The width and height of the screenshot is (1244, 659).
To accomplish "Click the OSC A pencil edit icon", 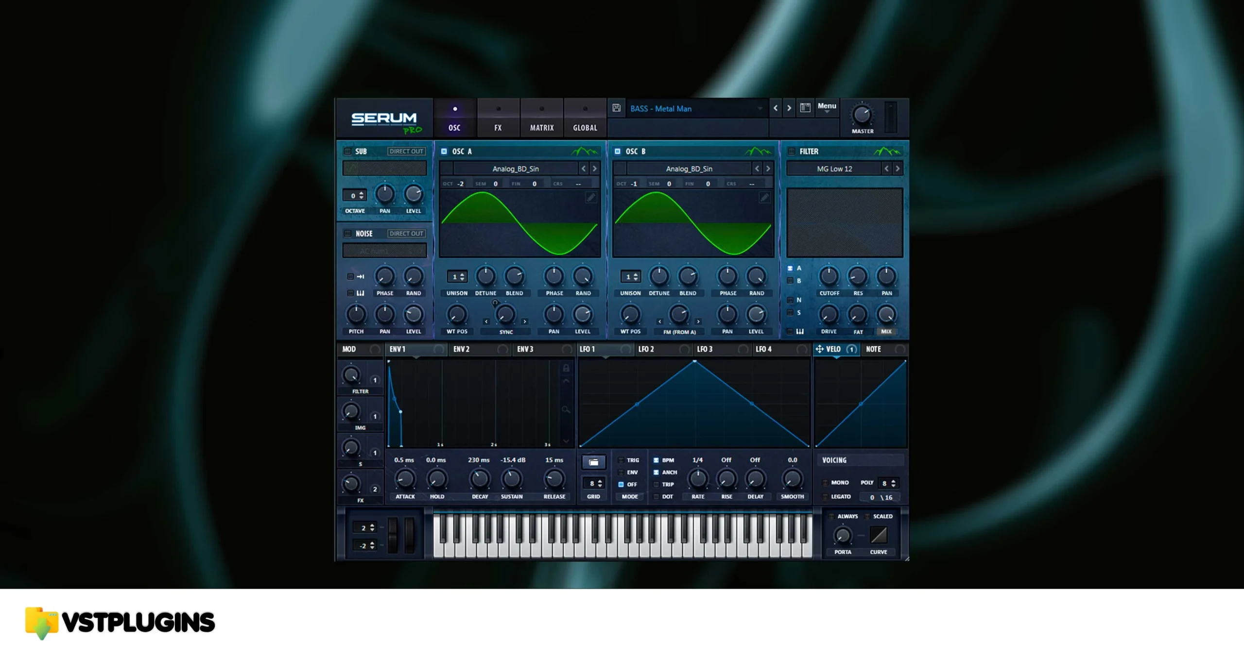I will (x=590, y=197).
